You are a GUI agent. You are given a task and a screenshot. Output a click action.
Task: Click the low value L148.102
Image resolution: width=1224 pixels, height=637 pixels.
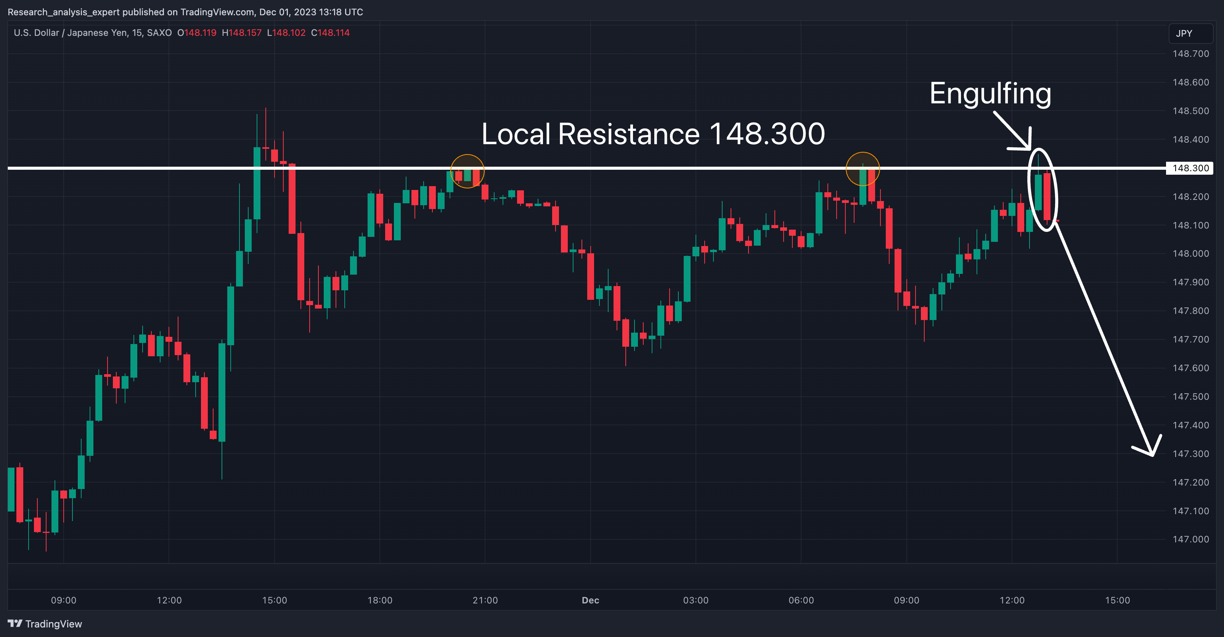click(286, 33)
